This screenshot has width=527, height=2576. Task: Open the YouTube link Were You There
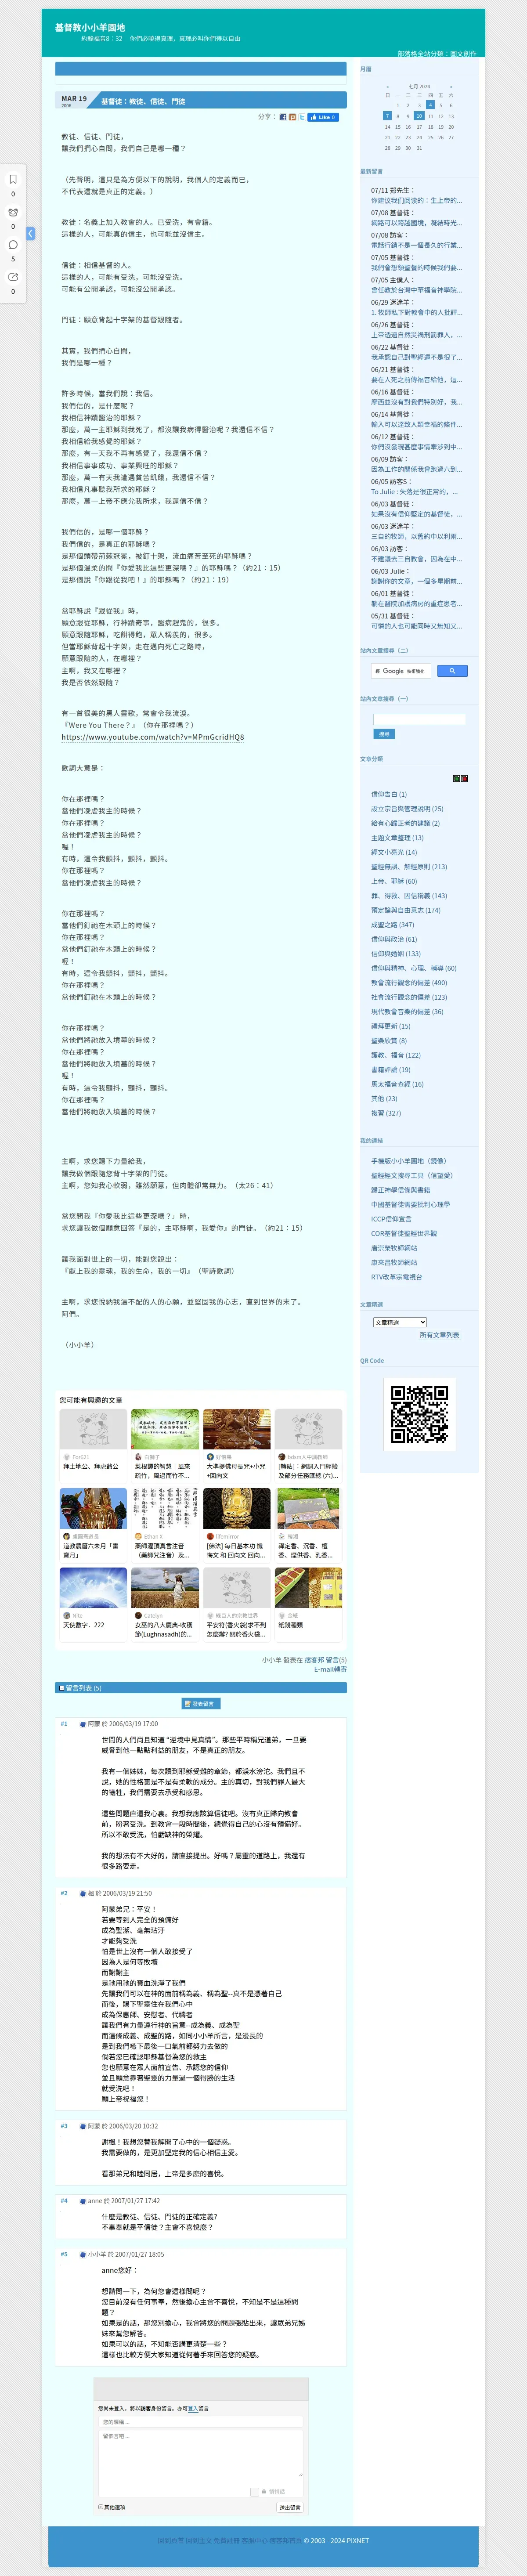click(152, 737)
